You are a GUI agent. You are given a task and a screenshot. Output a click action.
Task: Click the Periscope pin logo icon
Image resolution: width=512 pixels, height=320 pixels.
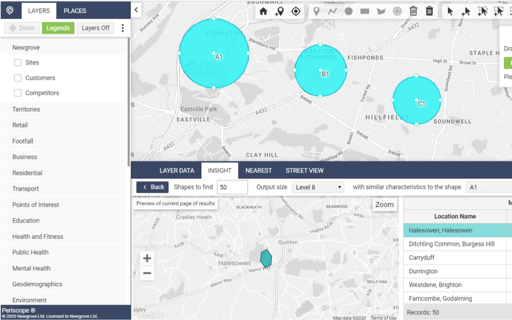(x=10, y=11)
